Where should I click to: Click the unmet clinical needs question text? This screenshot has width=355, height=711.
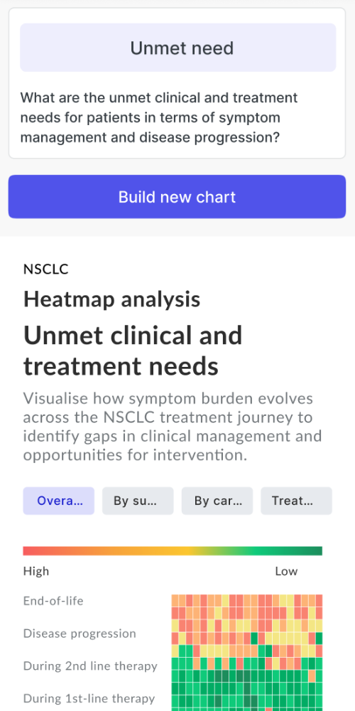[159, 117]
